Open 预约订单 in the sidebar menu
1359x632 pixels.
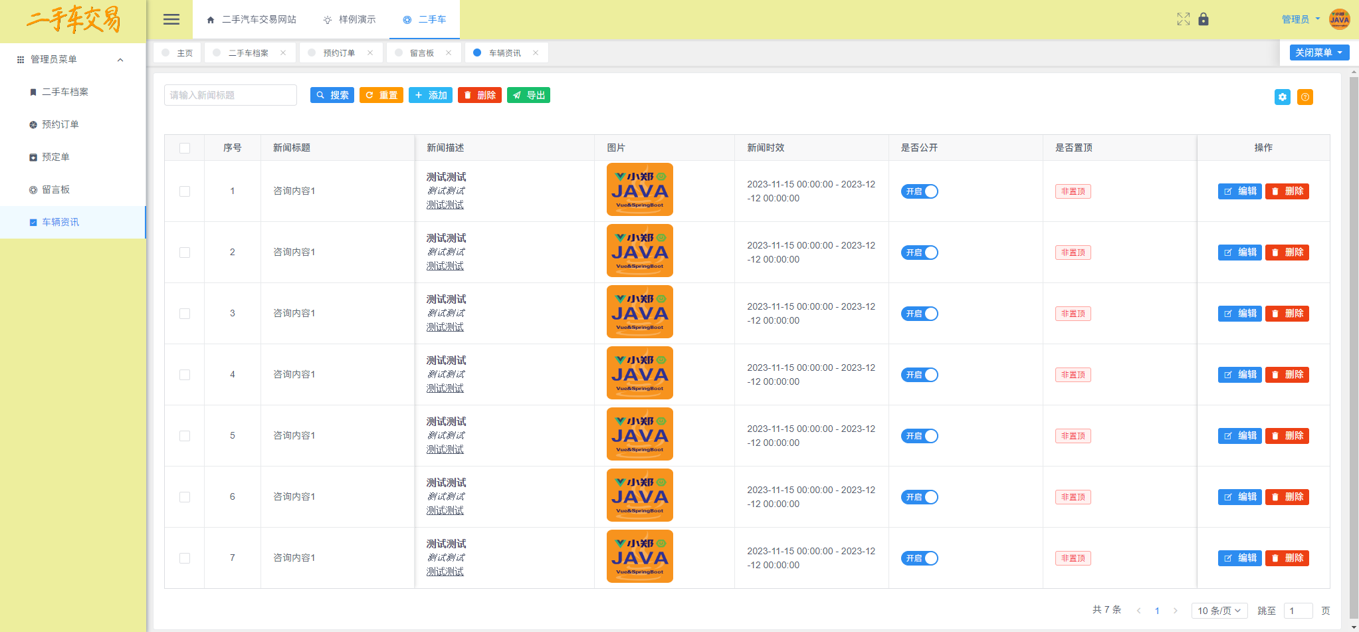pos(60,124)
